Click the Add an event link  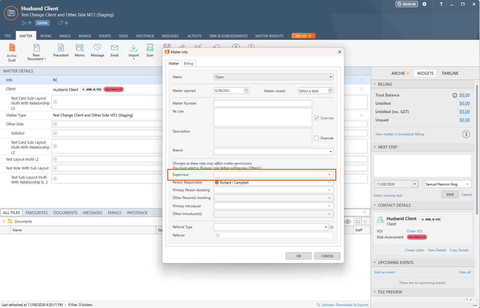coord(385,272)
